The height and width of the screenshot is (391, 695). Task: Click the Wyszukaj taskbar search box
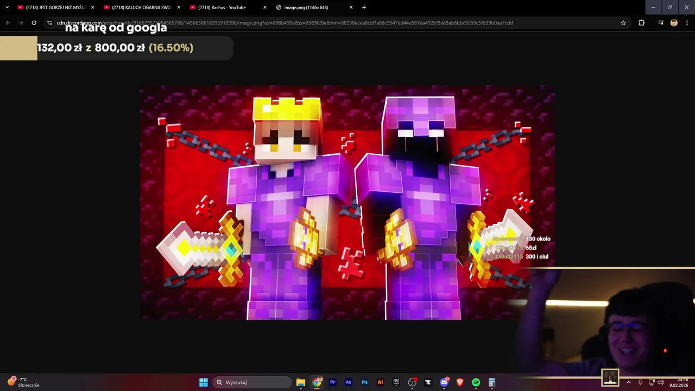coord(251,382)
